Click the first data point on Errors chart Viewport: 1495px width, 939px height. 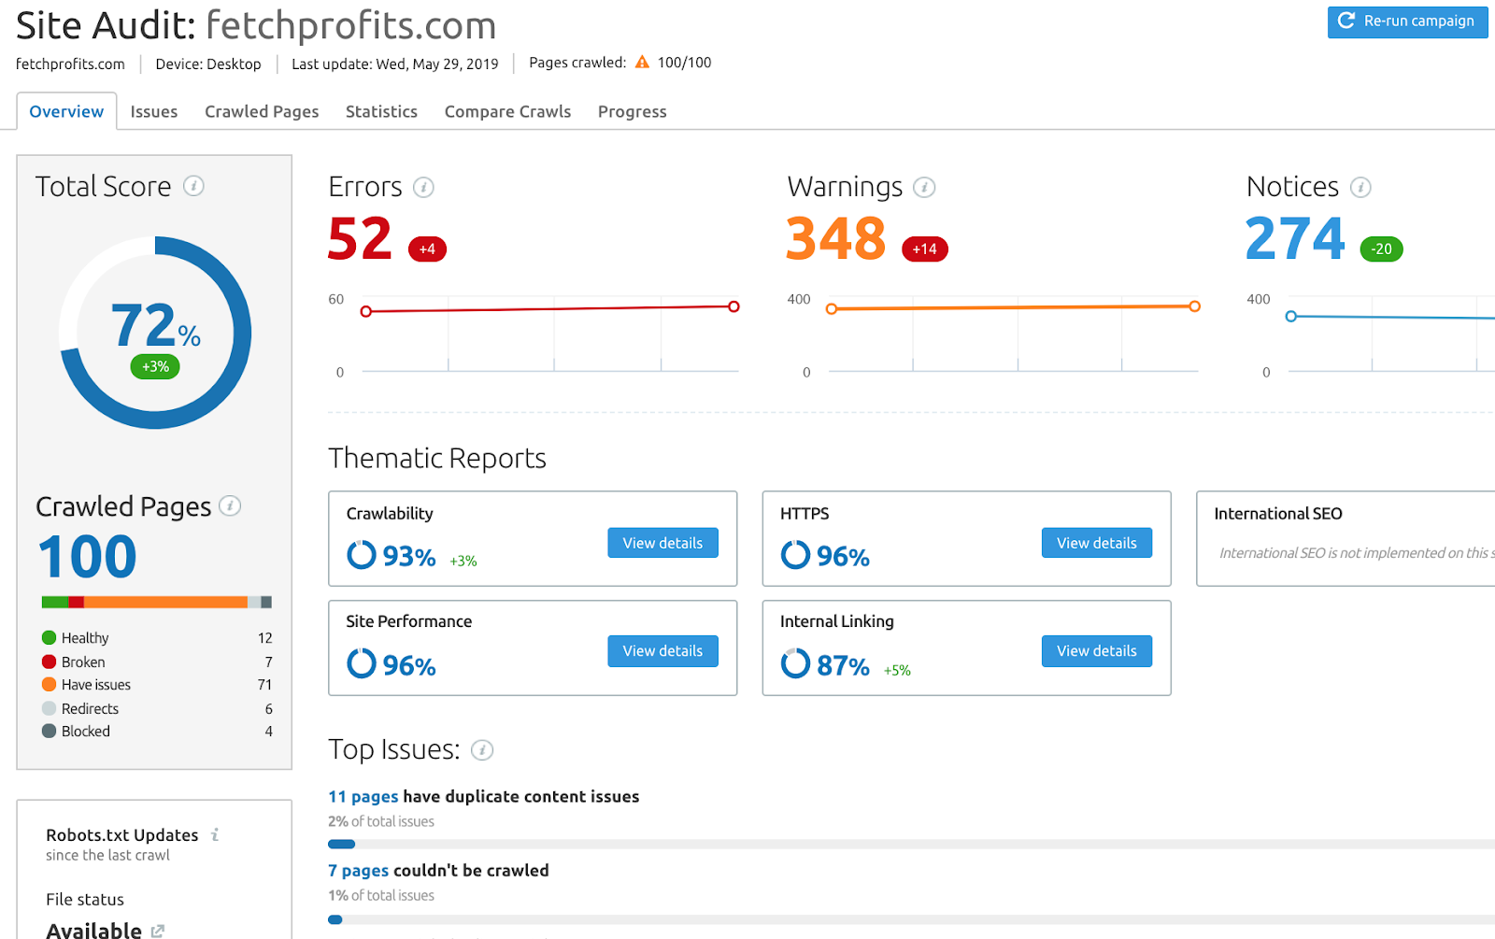(x=366, y=311)
